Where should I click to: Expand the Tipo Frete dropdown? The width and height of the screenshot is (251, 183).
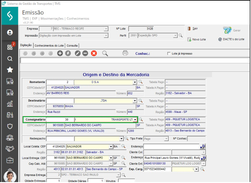(166, 139)
